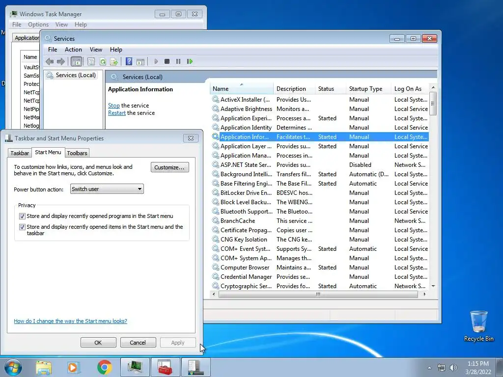The image size is (503, 377).
Task: Click the Customize... button
Action: tap(169, 167)
